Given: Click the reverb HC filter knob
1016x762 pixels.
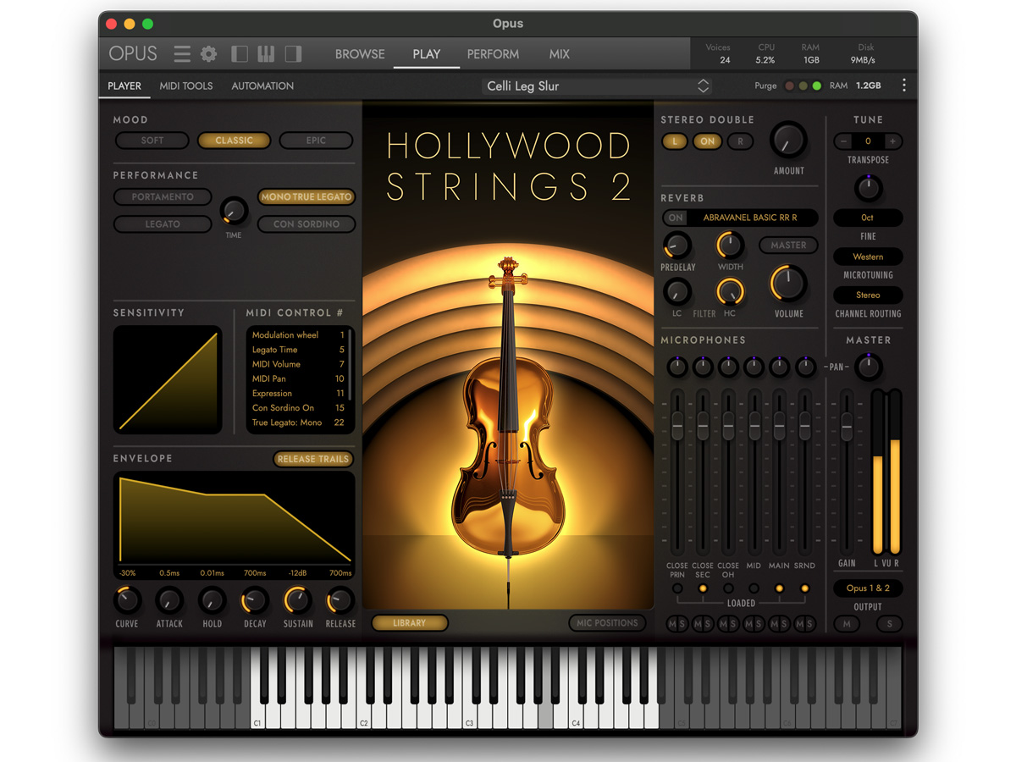Looking at the screenshot, I should pos(730,292).
